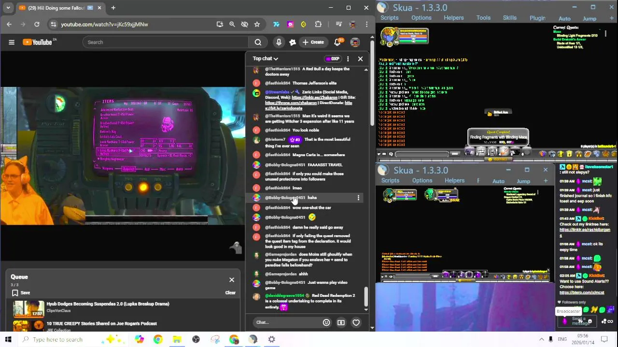Open message options beside Bobby-Bologna haha
The height and width of the screenshot is (347, 618).
point(358,198)
